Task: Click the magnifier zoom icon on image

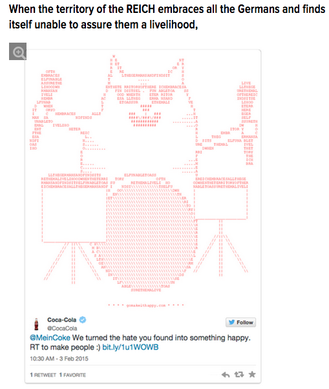Action: pos(17,51)
